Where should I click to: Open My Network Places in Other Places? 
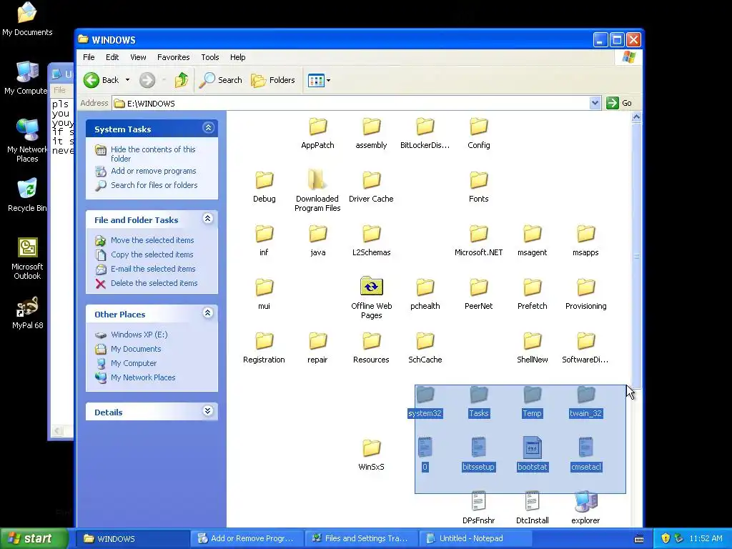click(x=143, y=377)
